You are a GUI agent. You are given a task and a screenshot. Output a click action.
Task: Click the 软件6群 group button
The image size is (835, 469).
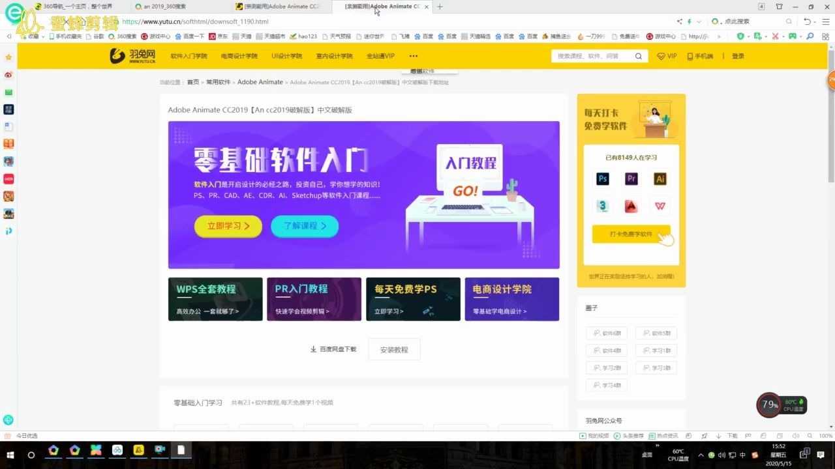(607, 334)
